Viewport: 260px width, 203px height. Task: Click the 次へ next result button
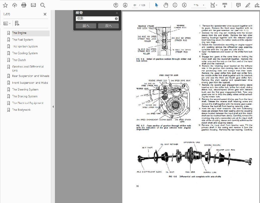tap(108, 26)
